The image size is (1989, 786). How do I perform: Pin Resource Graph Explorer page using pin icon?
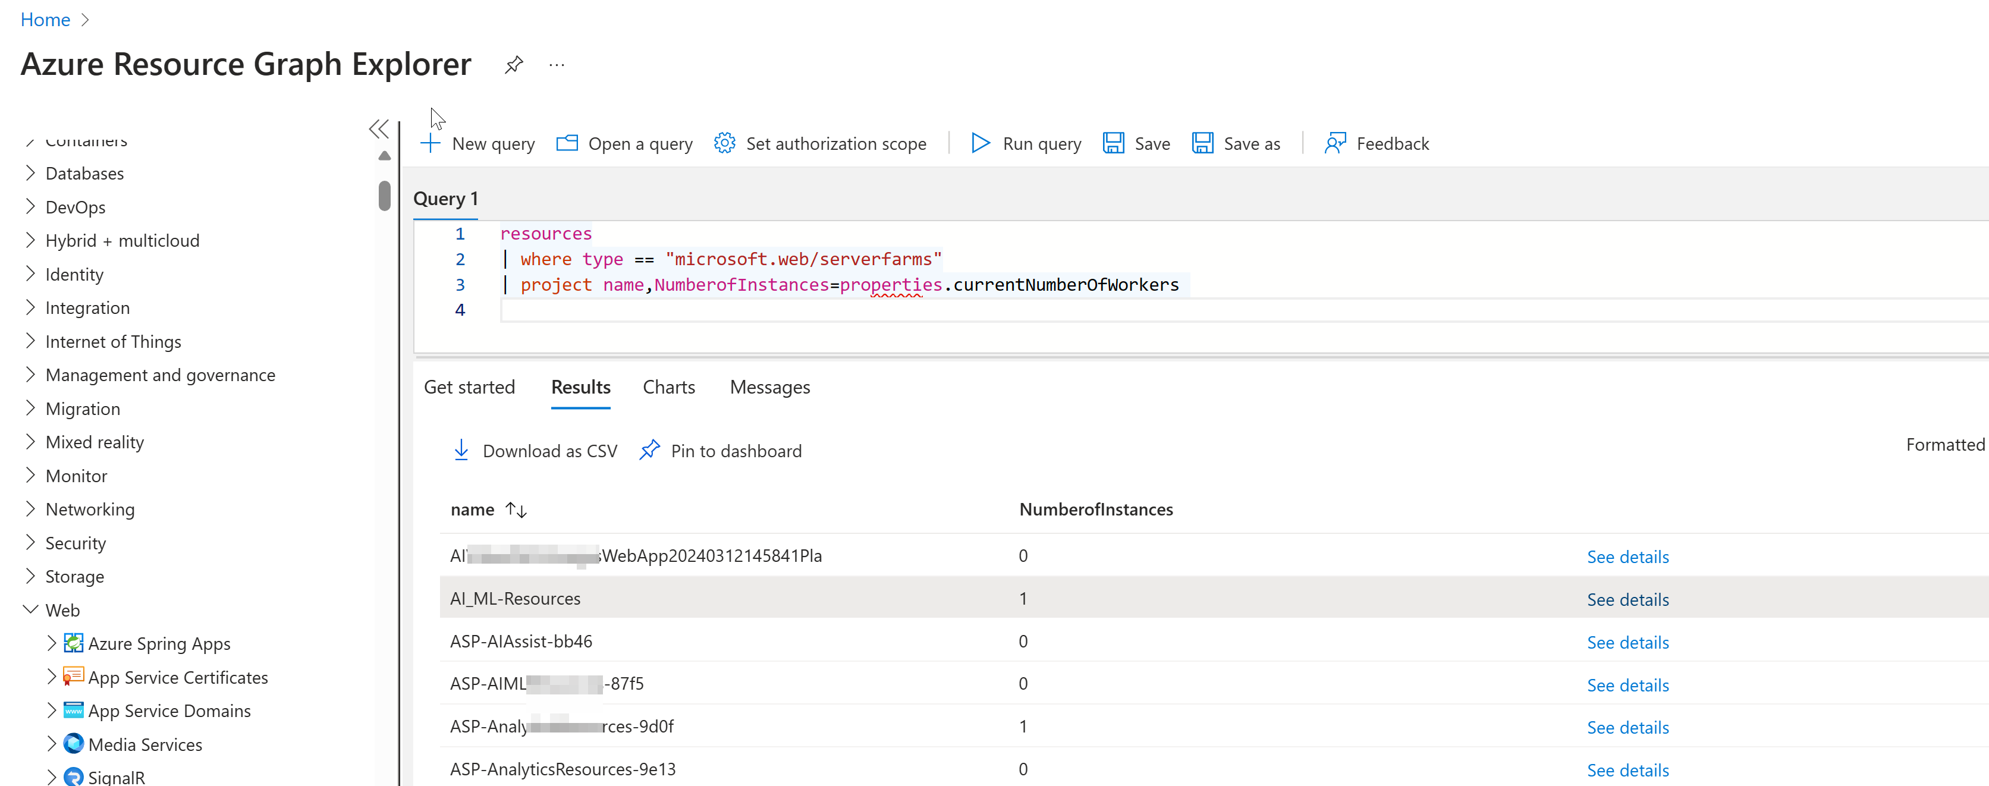point(514,65)
